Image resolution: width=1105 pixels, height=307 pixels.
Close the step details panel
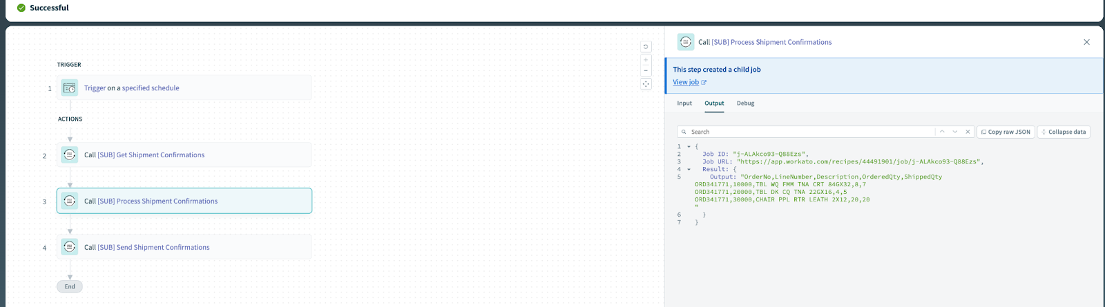[x=1086, y=42]
